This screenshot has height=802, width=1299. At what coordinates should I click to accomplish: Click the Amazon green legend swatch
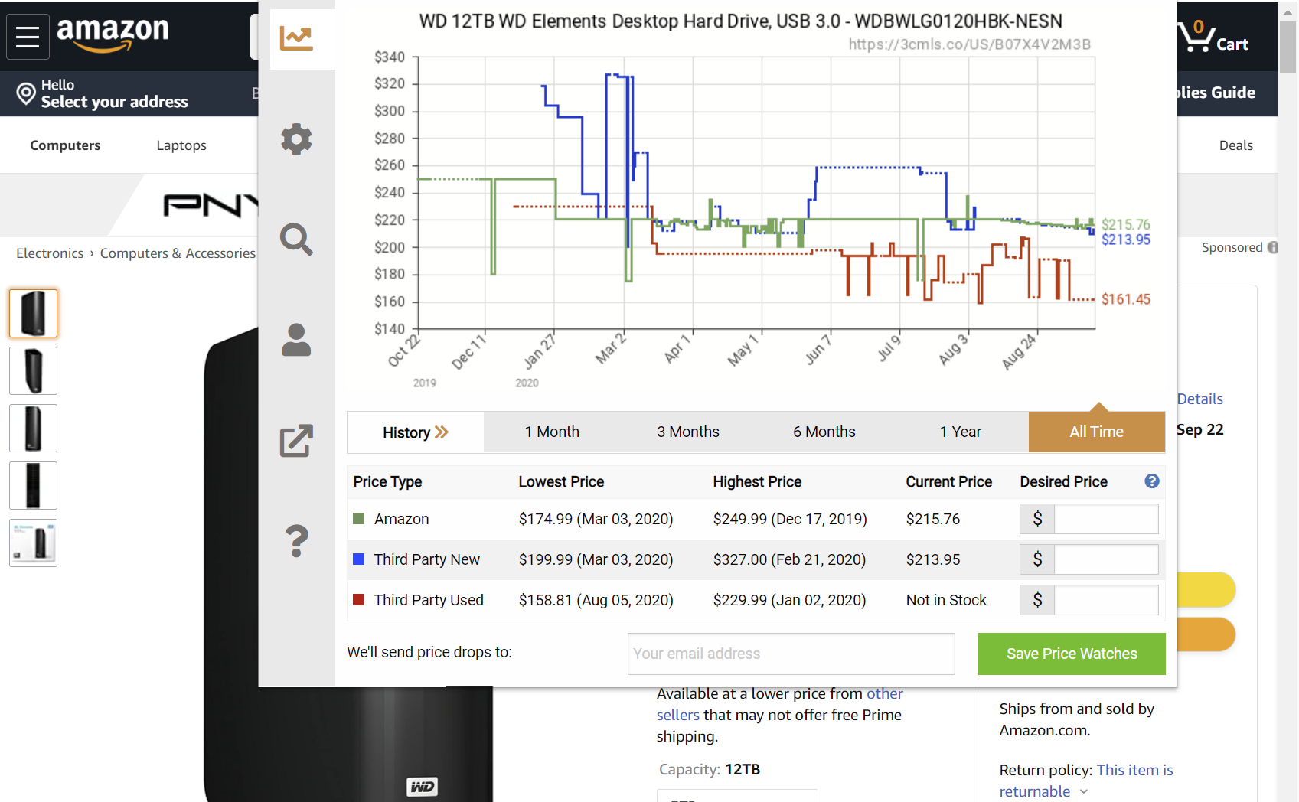[x=358, y=519]
